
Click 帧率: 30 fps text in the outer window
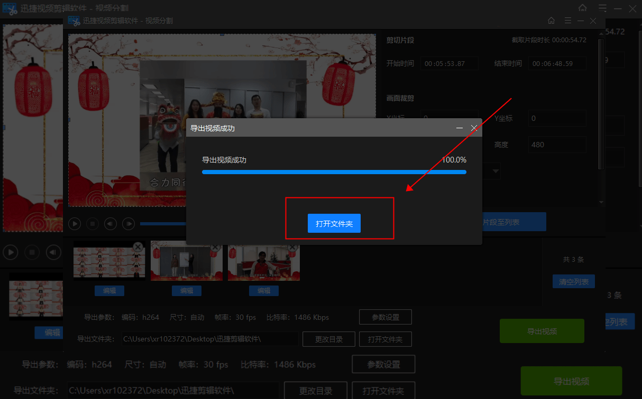coord(203,365)
